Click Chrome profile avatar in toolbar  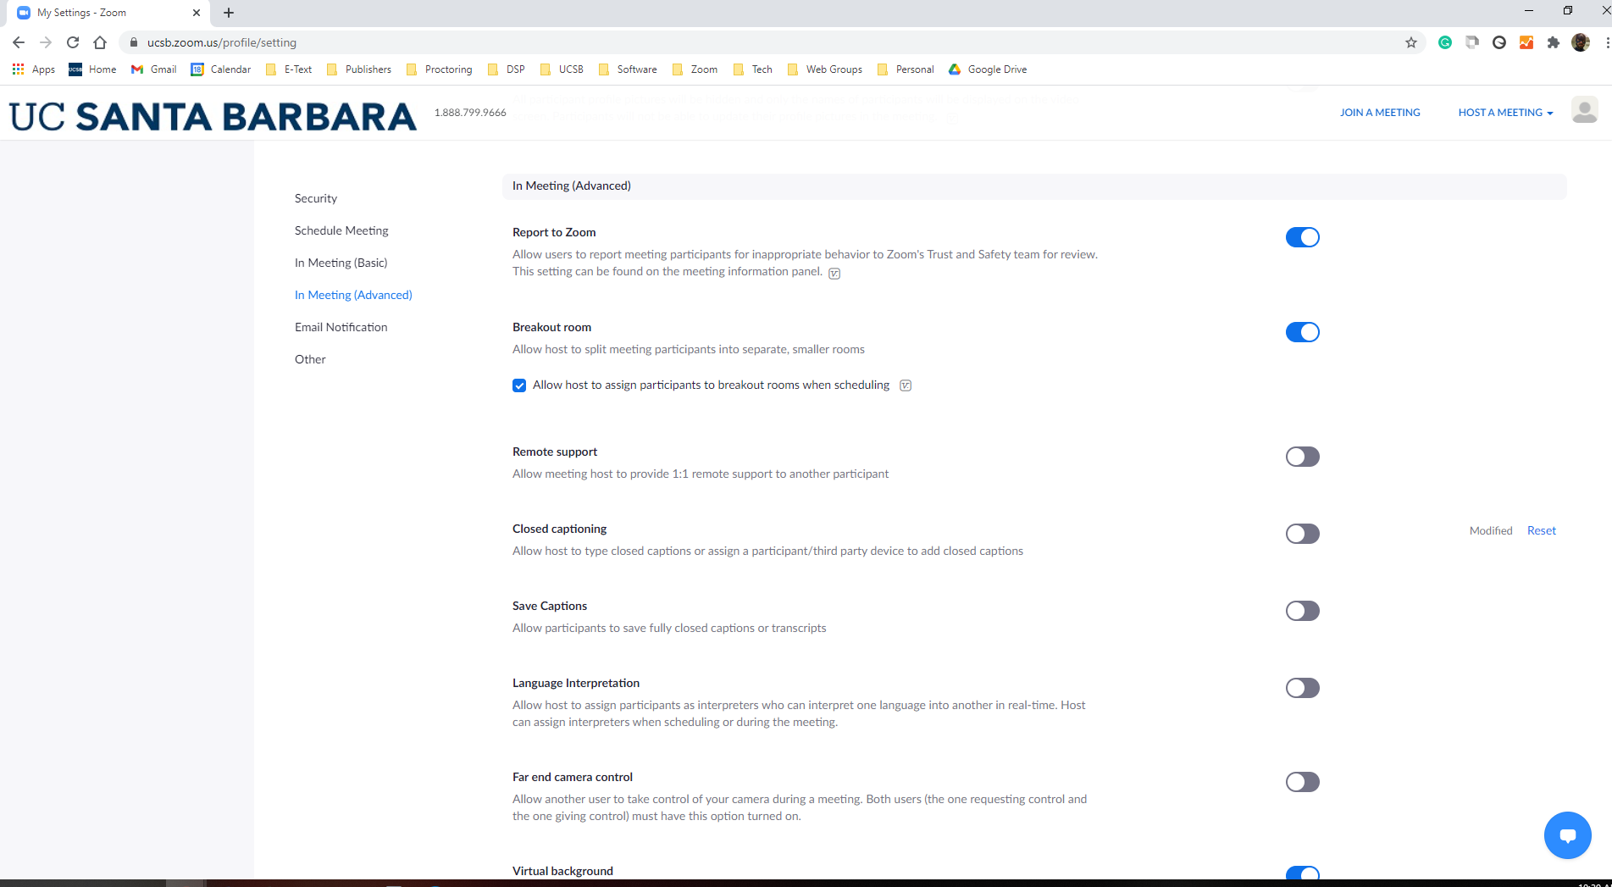click(x=1580, y=42)
